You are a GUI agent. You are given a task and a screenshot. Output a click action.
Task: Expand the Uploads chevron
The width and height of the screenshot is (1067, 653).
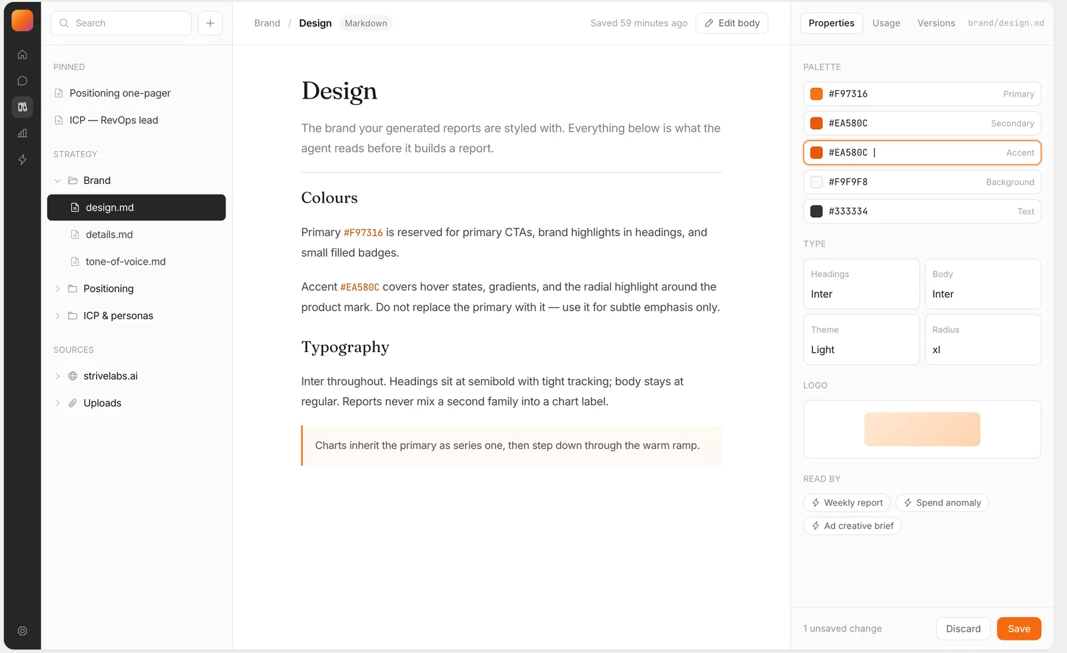(57, 403)
